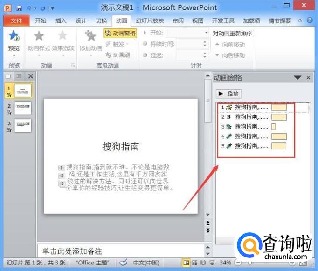Switch to the 情节提要 Storyboarding tab
Viewport: 318px width, 271px height.
pyautogui.click(x=280, y=20)
